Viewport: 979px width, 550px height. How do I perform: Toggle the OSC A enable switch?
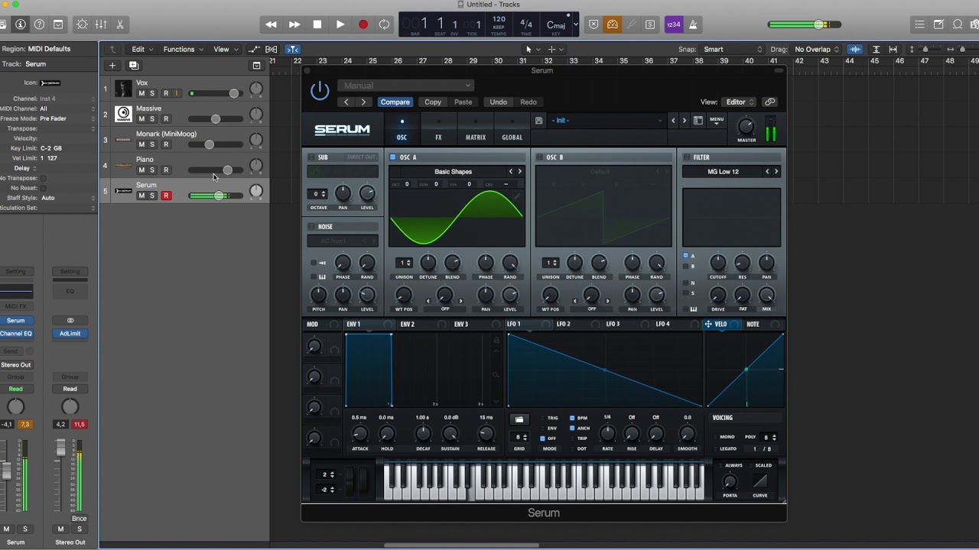(392, 157)
